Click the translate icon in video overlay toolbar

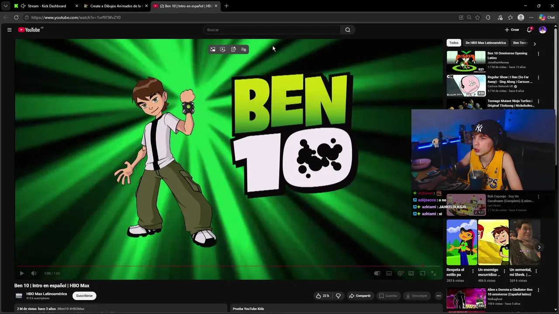(244, 49)
